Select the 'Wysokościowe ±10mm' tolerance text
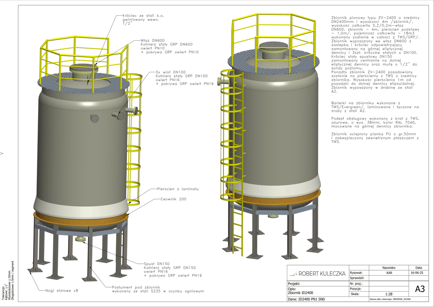The width and height of the screenshot is (434, 307). click(9, 285)
